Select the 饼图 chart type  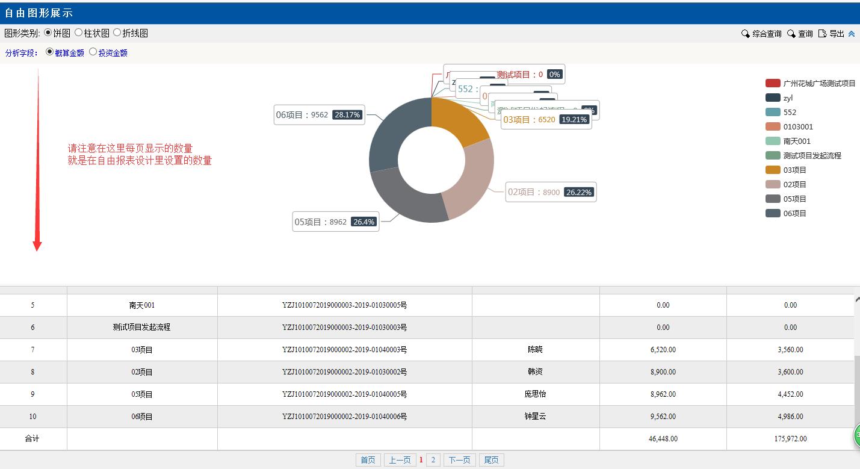coord(48,33)
